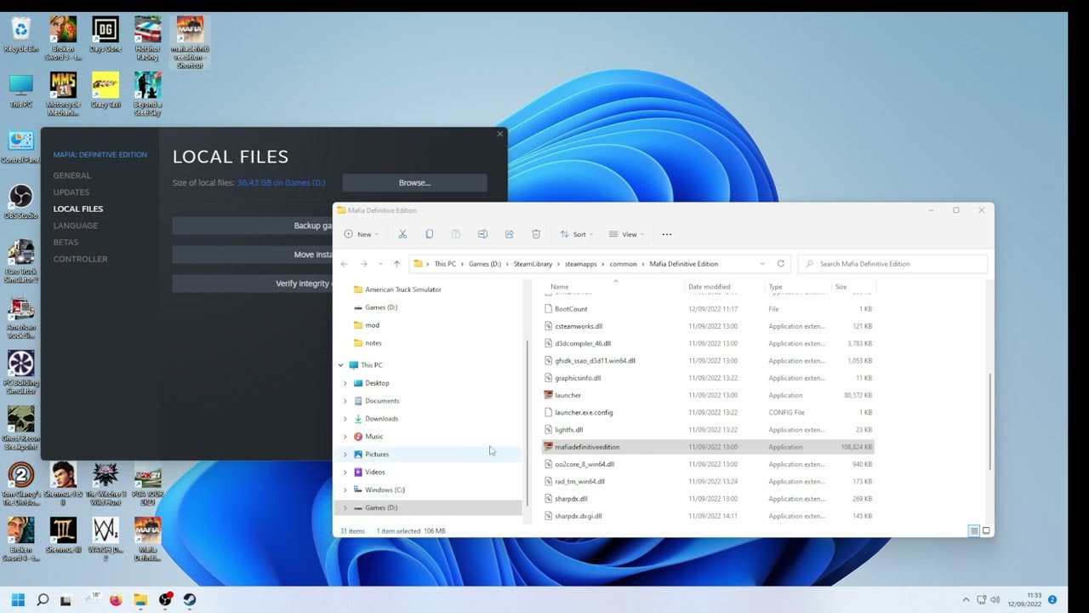
Task: Open GENERAL tab in Steam properties
Action: 71,175
